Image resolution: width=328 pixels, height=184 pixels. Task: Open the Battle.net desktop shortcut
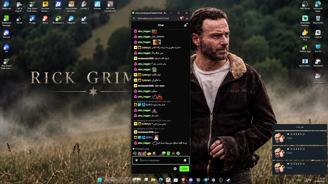pos(6,6)
